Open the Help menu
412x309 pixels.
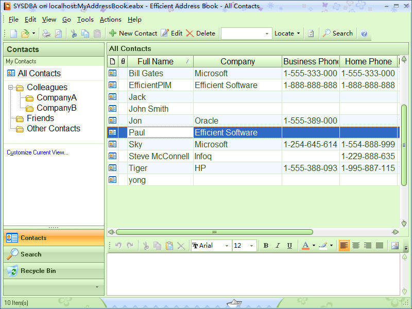tap(134, 20)
